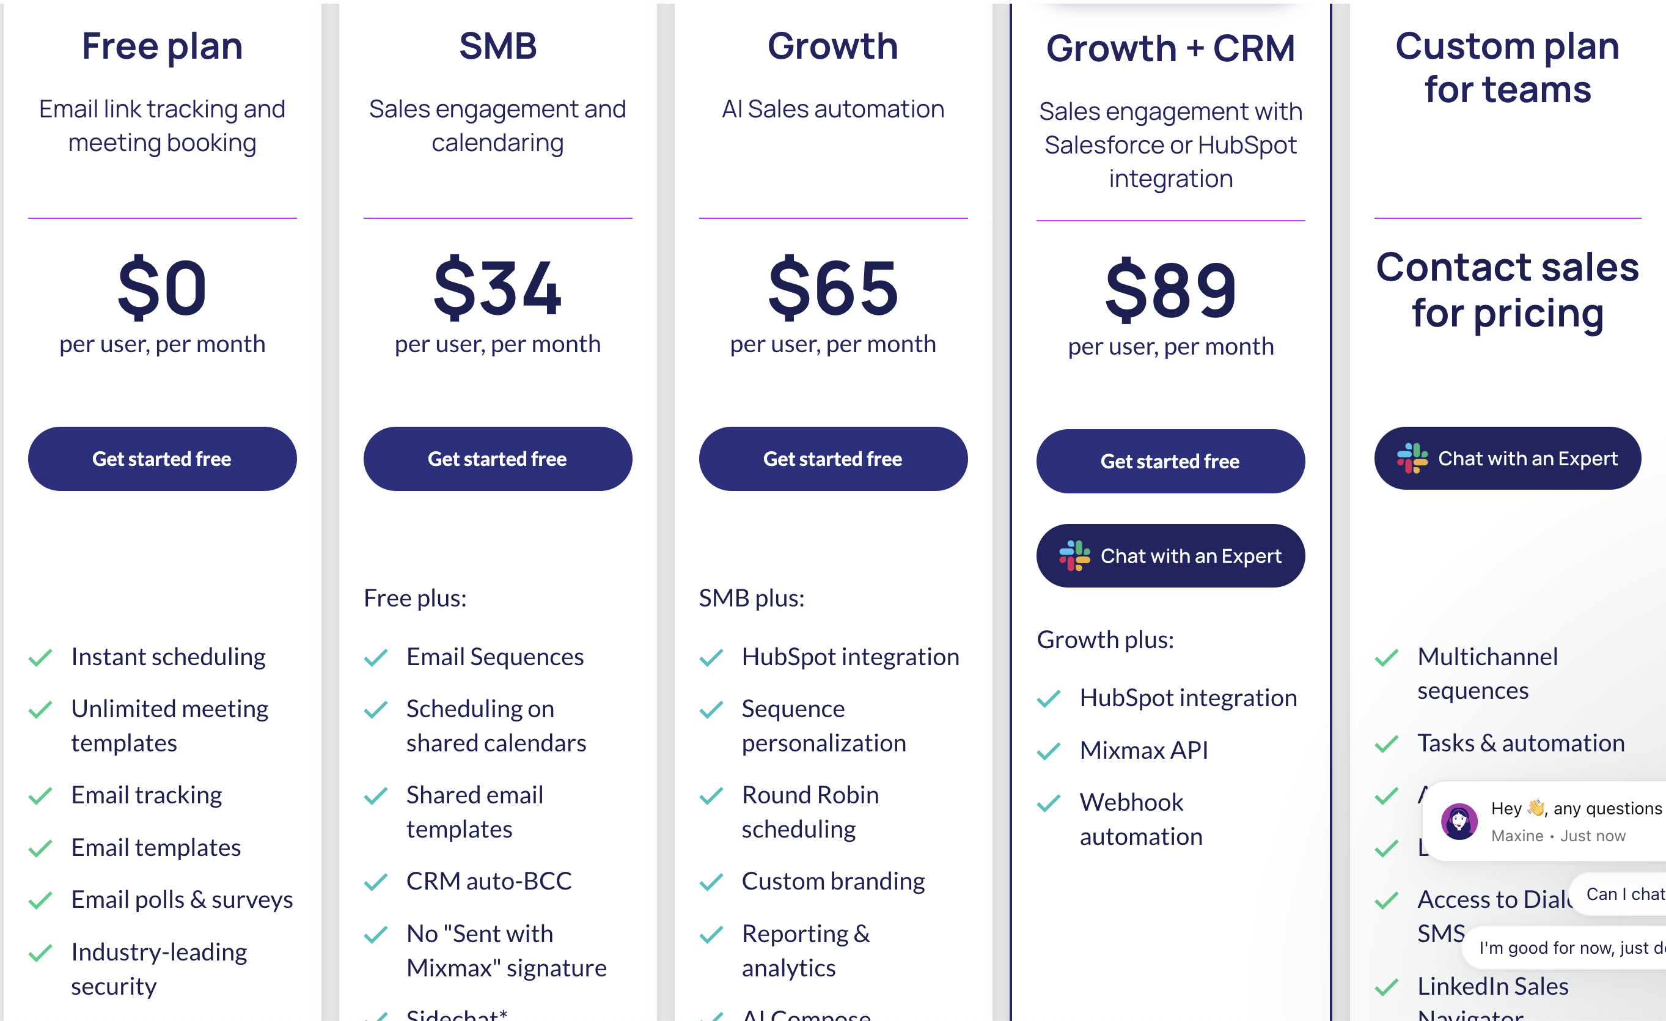Viewport: 1666px width, 1021px height.
Task: Chat with an Expert under Growth + CRM
Action: (1170, 556)
